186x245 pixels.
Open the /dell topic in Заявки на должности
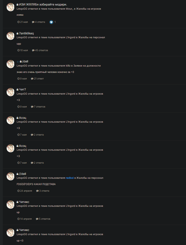pyautogui.click(x=25, y=62)
